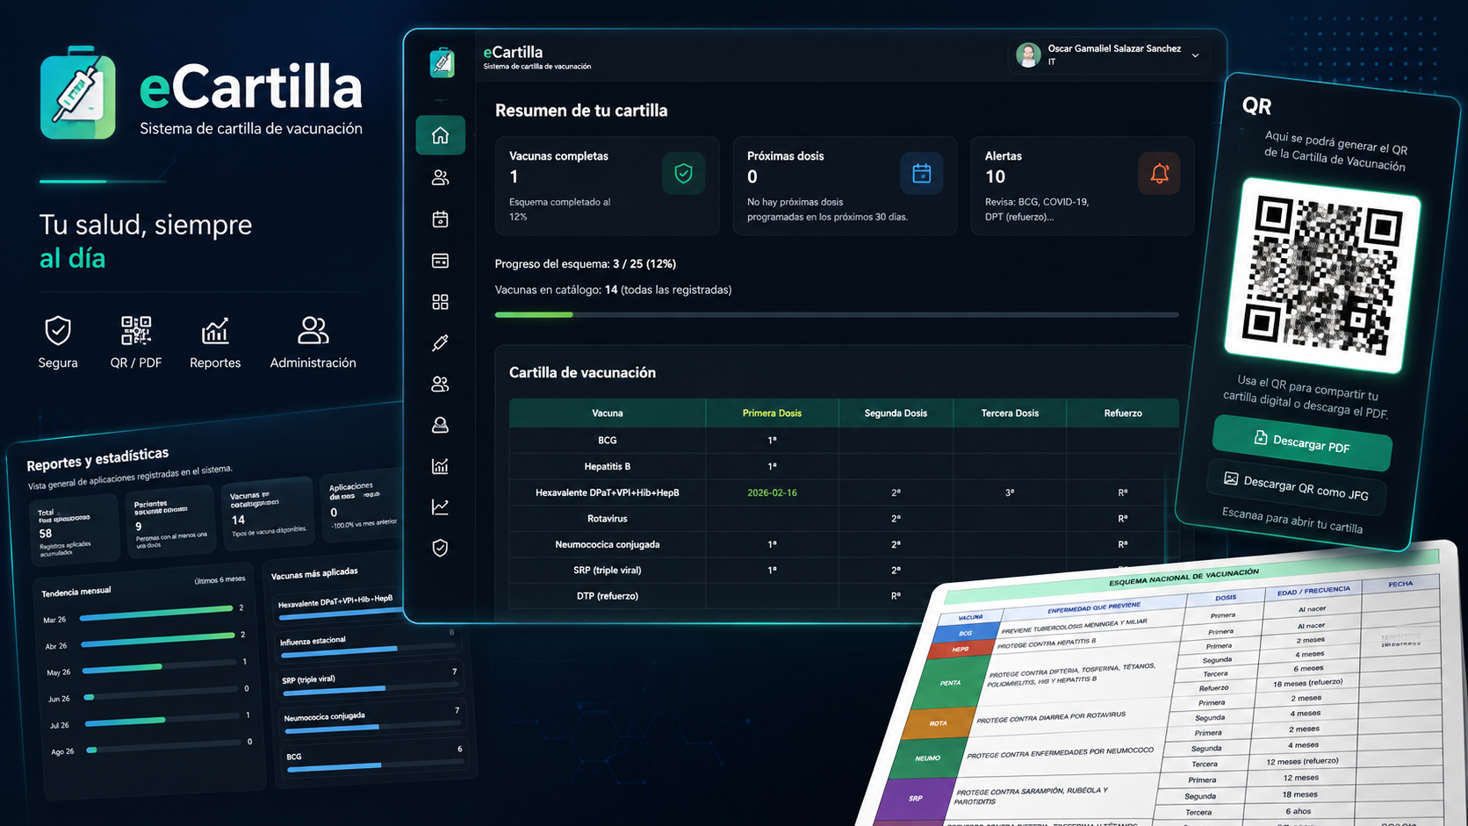This screenshot has width=1468, height=826.
Task: Click the Últimos 6 meses label
Action: 219,580
